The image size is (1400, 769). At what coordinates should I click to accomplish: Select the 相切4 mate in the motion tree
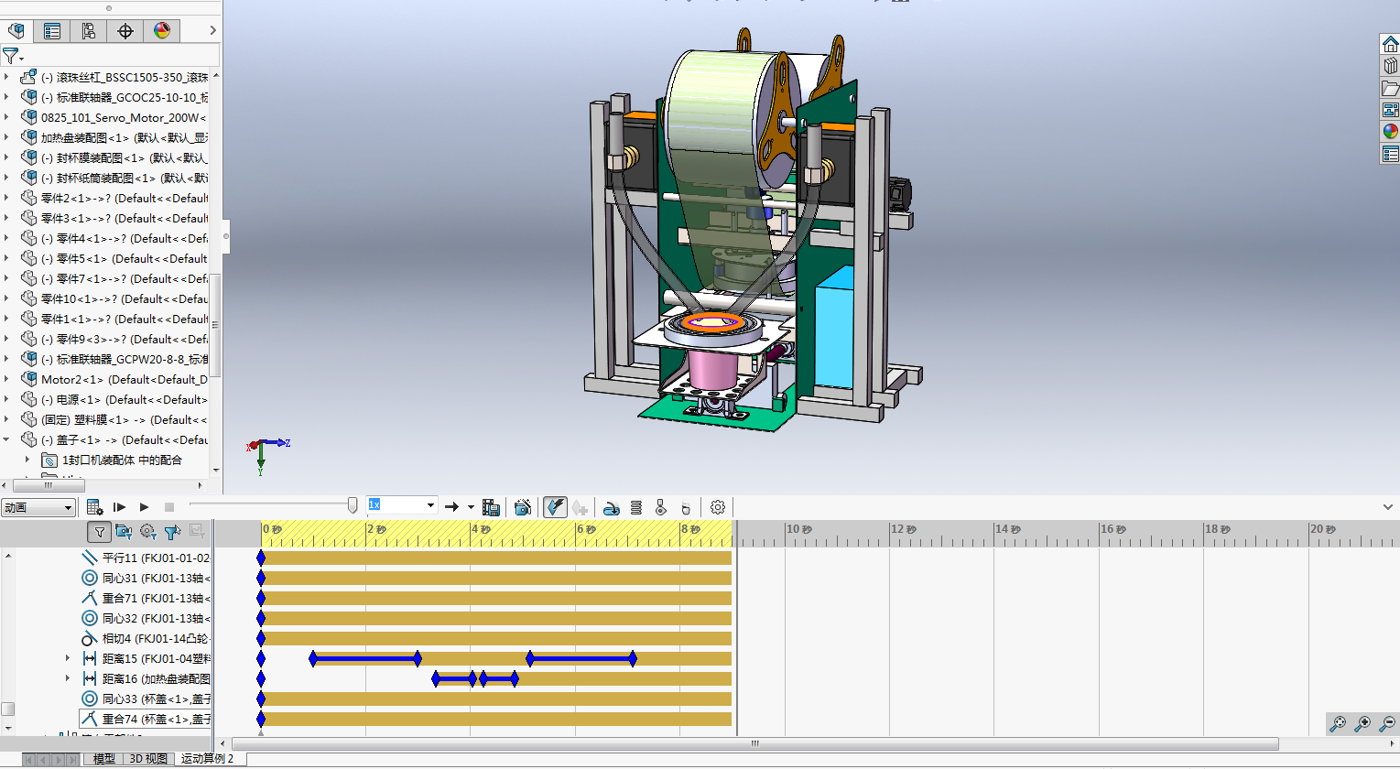click(x=146, y=638)
